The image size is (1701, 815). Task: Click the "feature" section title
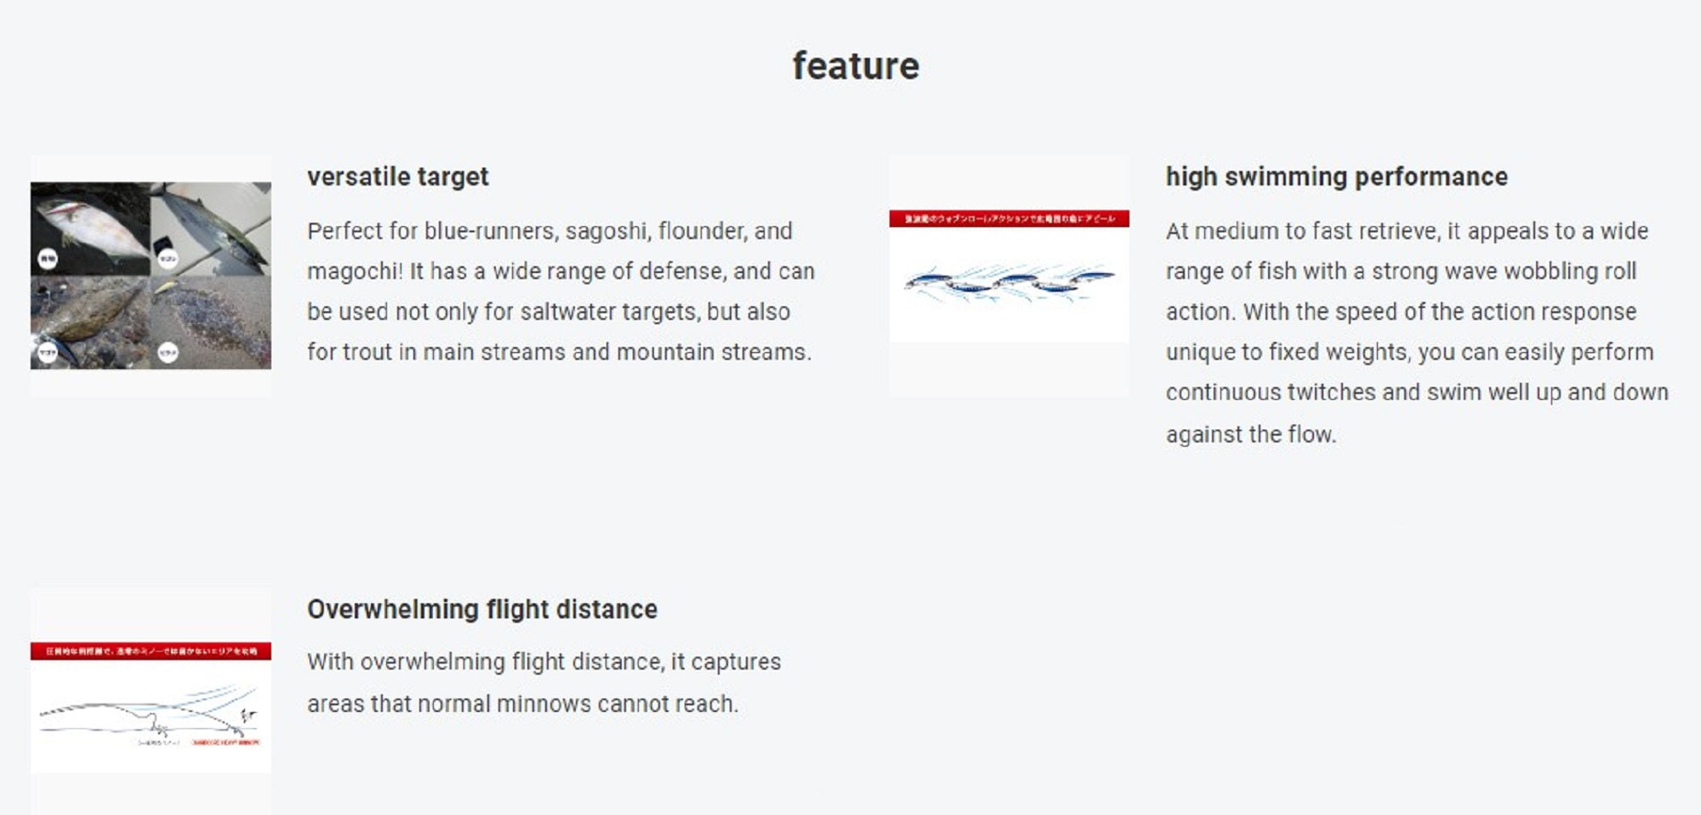(x=855, y=66)
